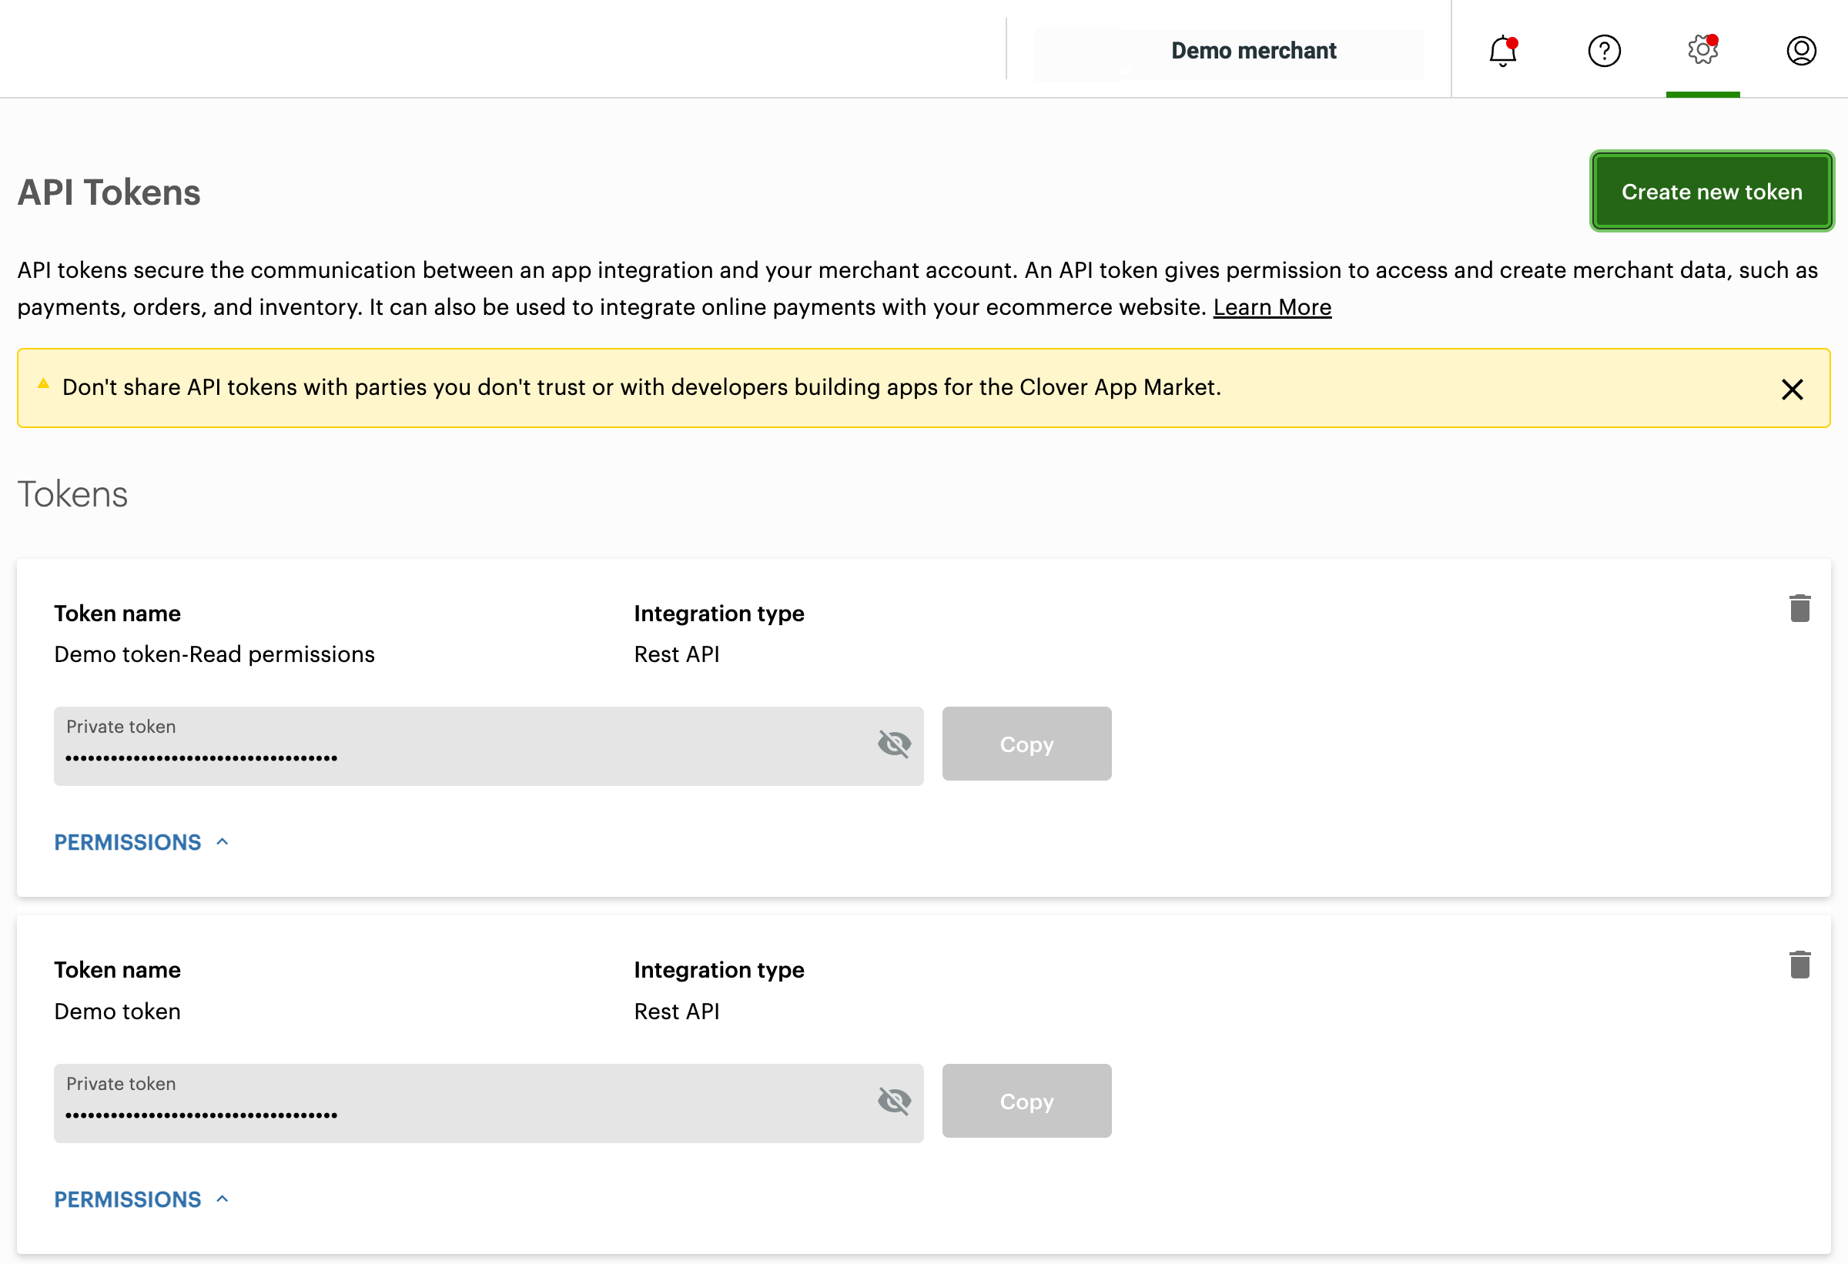Click the API Tokens page heading

[x=109, y=193]
